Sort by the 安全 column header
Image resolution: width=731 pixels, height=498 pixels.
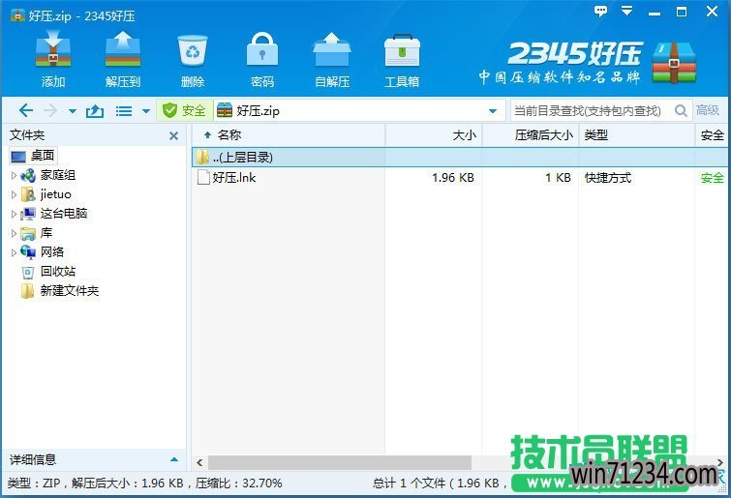point(712,135)
